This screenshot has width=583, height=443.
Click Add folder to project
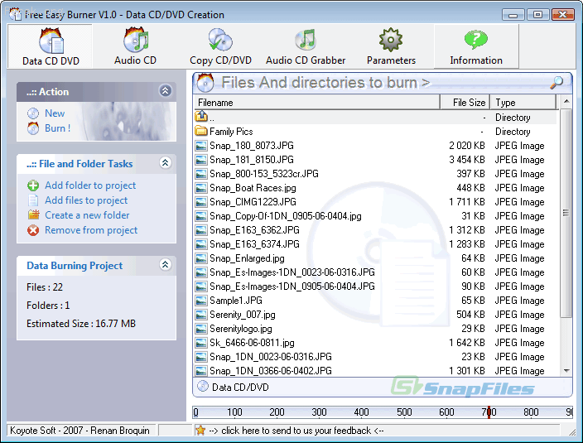(x=90, y=185)
